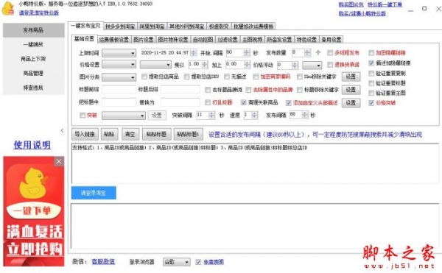This screenshot has width=442, height=273.
Task: Enable the 多线程发布 checkbox
Action: [x=330, y=53]
